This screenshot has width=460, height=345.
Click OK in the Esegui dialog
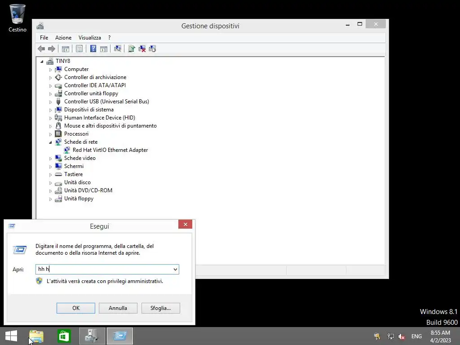(x=75, y=308)
